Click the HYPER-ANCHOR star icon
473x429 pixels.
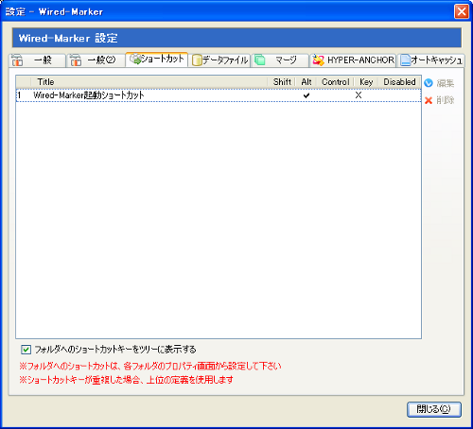(318, 60)
